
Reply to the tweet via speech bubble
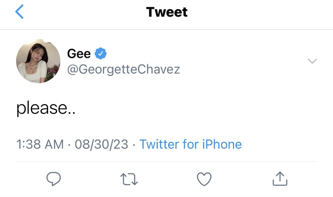click(53, 179)
